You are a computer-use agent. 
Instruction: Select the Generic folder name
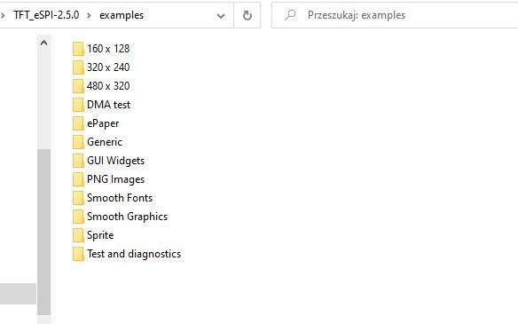105,142
